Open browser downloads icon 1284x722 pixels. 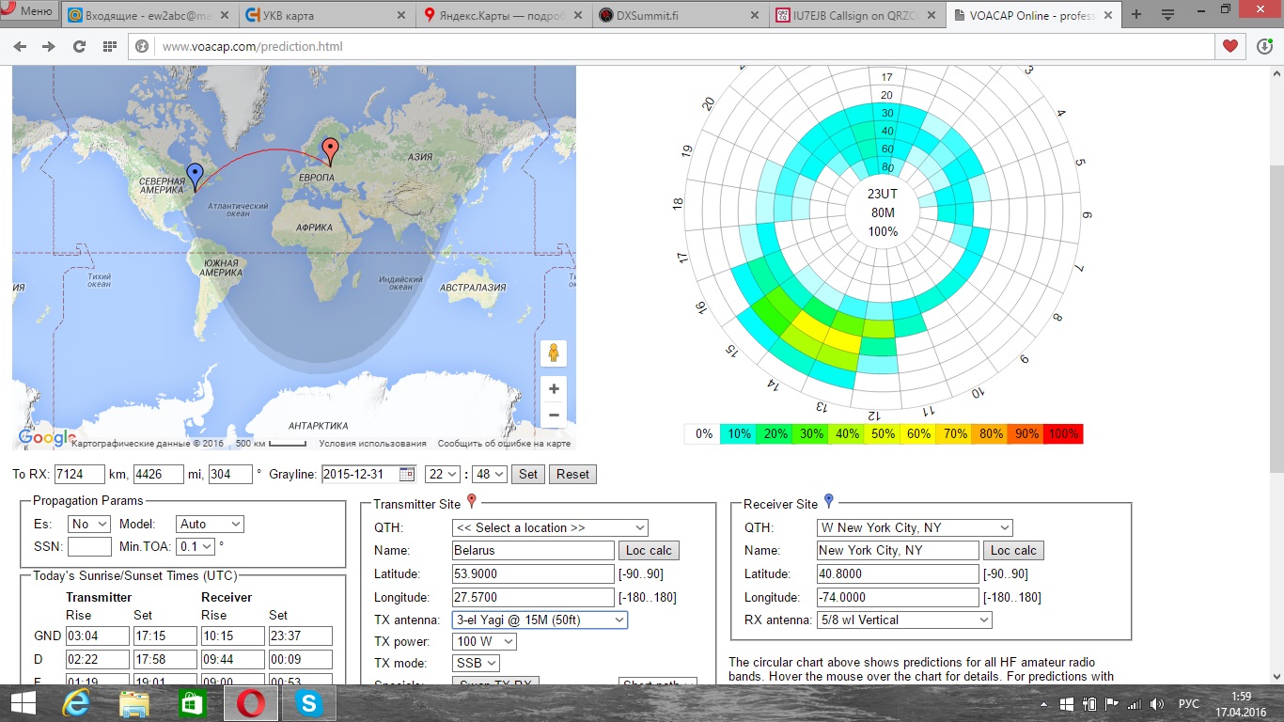coord(1264,46)
